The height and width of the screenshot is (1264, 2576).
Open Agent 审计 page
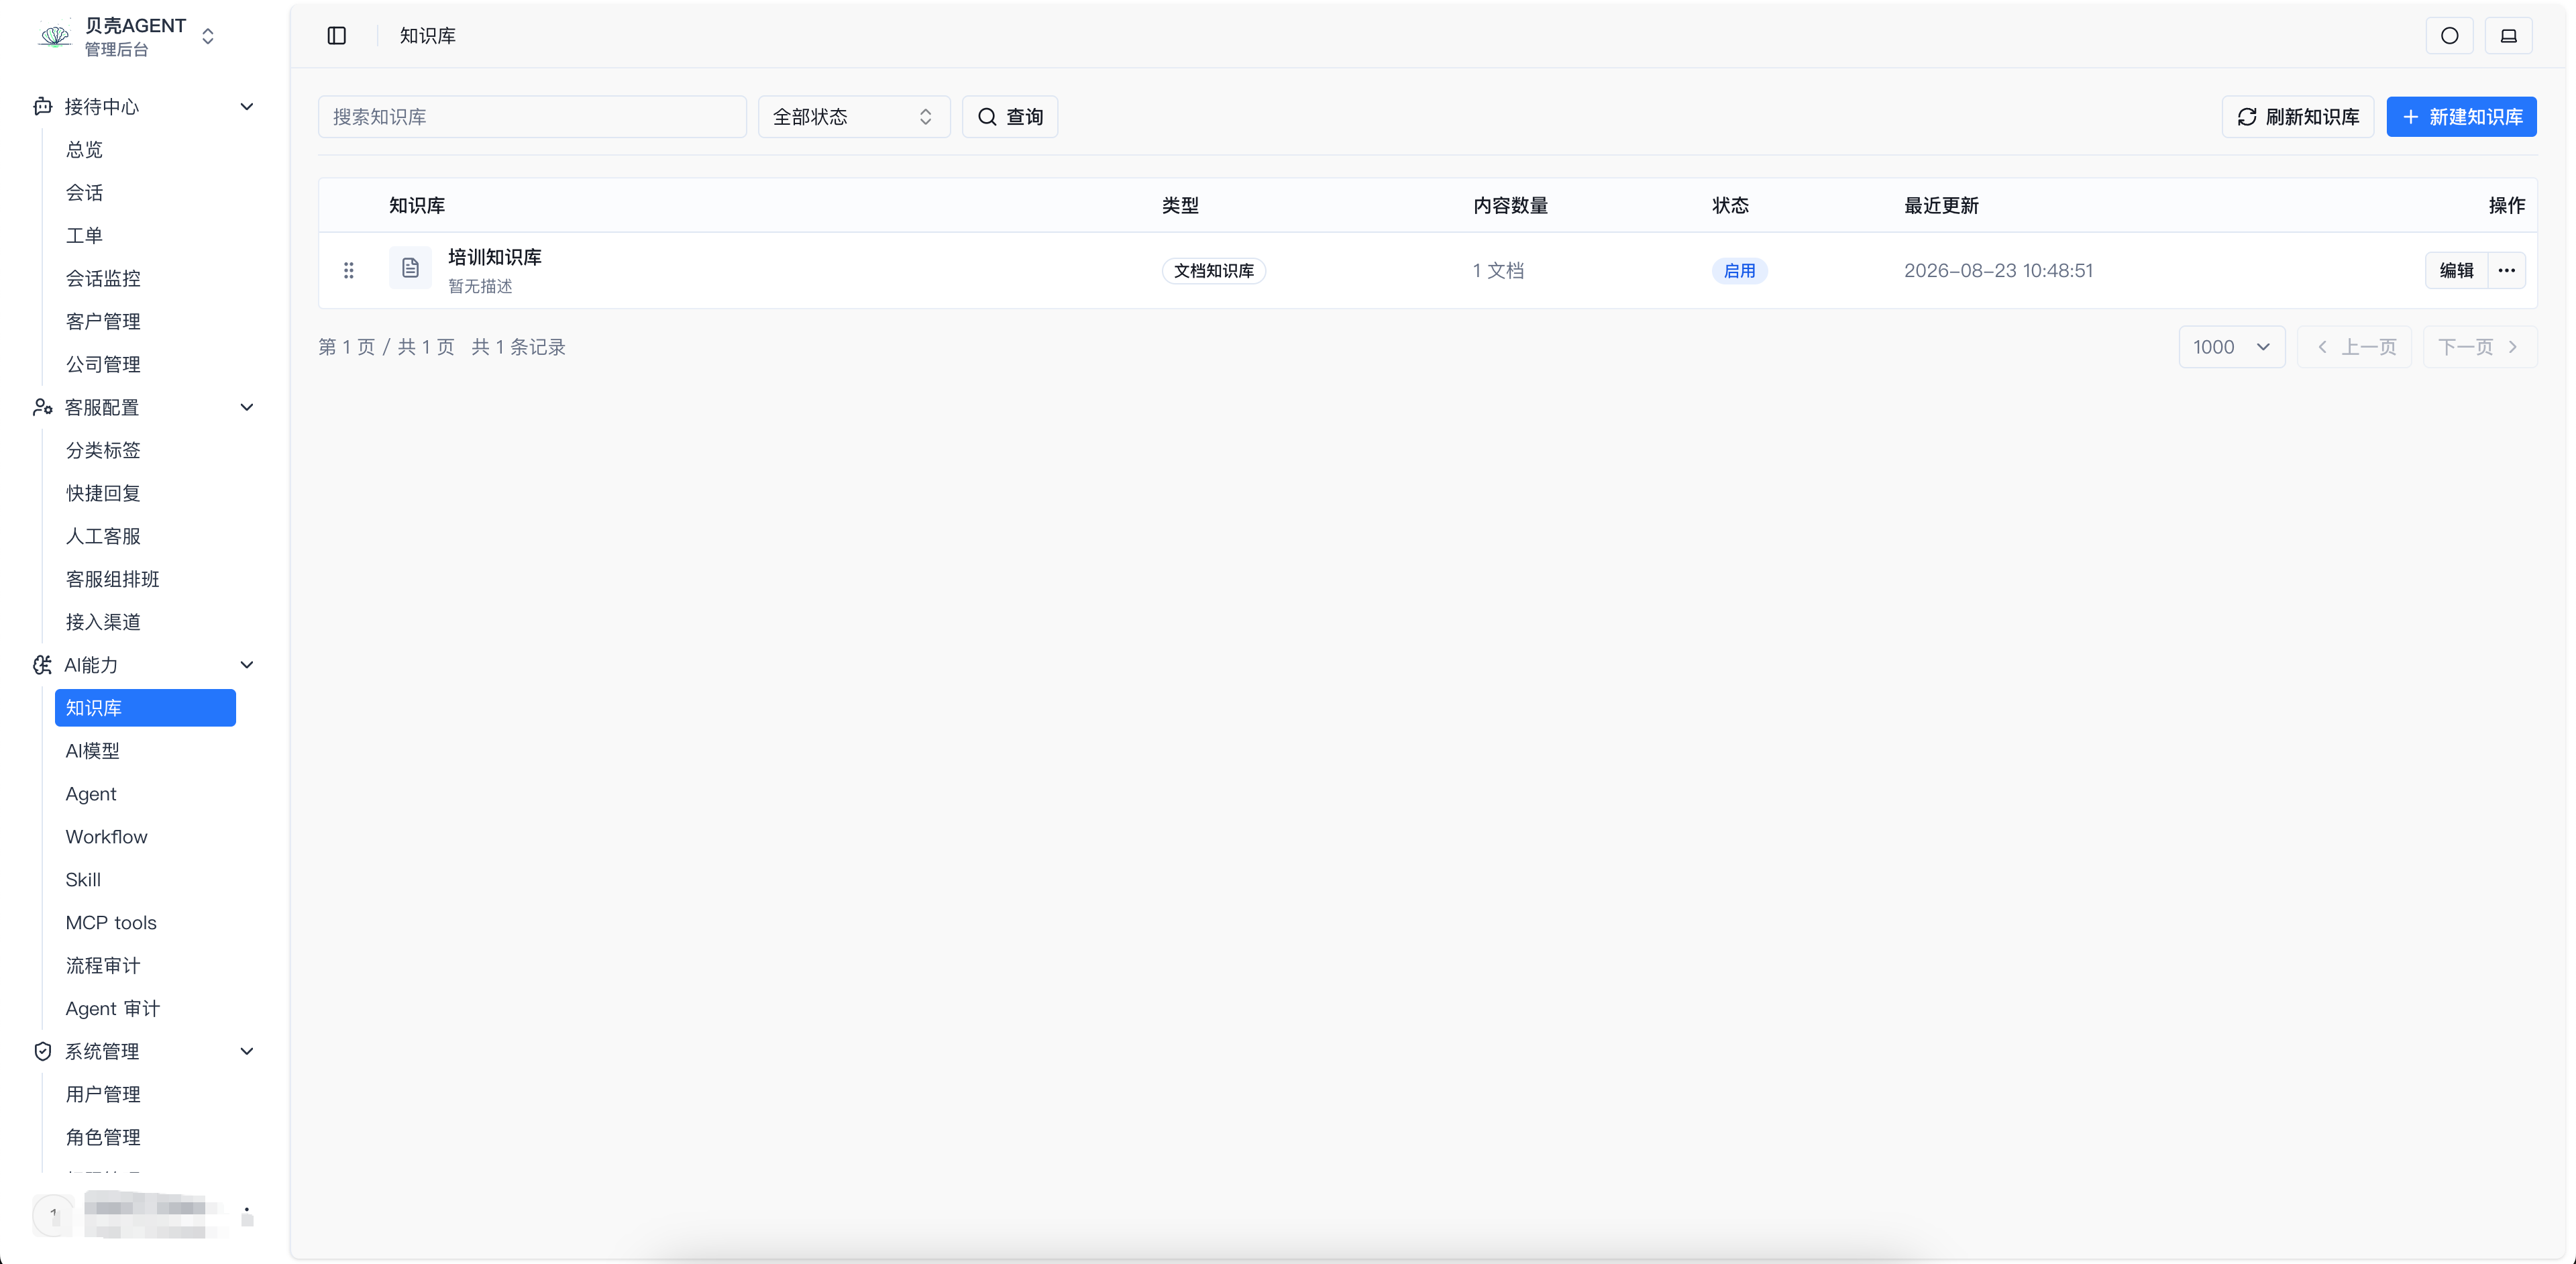(x=145, y=1009)
